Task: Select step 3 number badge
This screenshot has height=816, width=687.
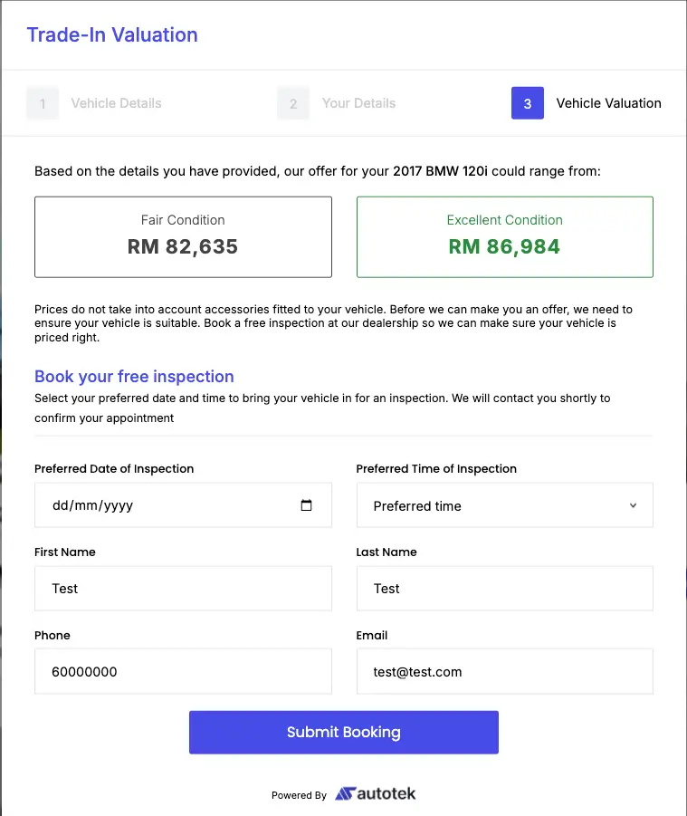Action: coord(528,103)
